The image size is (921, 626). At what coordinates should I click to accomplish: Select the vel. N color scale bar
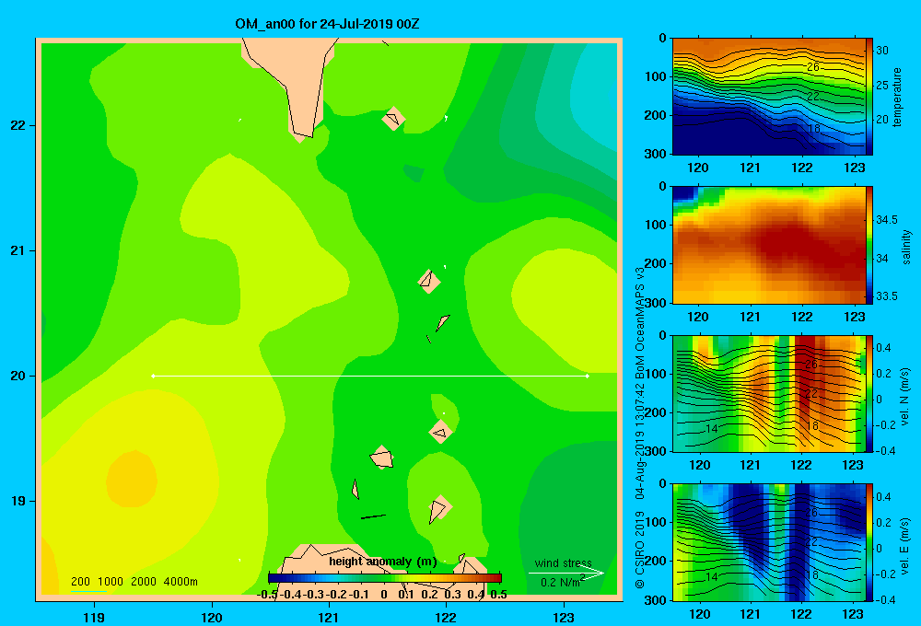click(869, 393)
